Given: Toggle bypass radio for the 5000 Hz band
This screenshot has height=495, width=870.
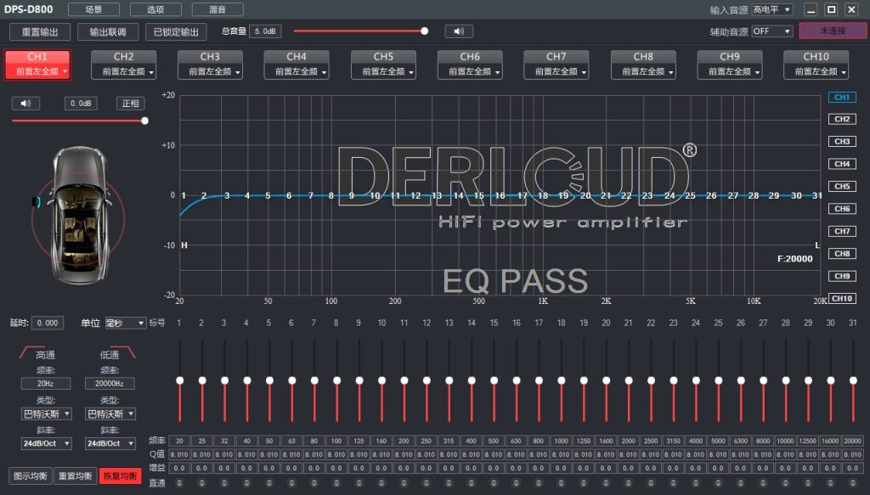Looking at the screenshot, I should pos(718,483).
